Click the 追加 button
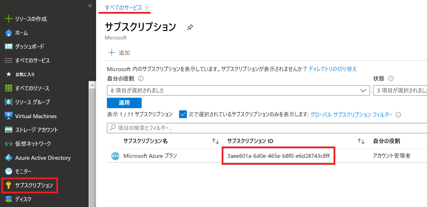Image resolution: width=427 pixels, height=207 pixels. coord(119,53)
